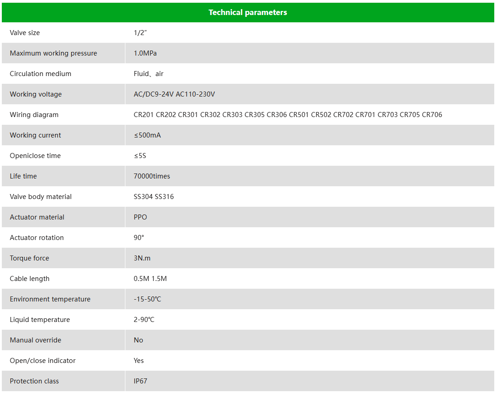Select the ≤500mA current value
Image resolution: width=497 pixels, height=393 pixels.
tap(147, 135)
